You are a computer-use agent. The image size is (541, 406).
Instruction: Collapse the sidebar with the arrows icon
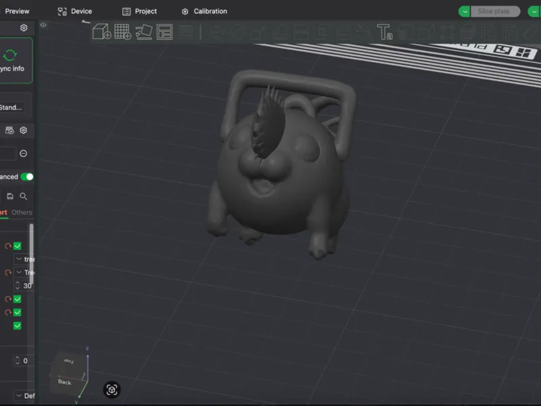click(43, 25)
